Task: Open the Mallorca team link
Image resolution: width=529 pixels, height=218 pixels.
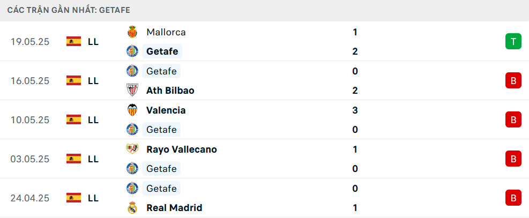Action: 166,32
